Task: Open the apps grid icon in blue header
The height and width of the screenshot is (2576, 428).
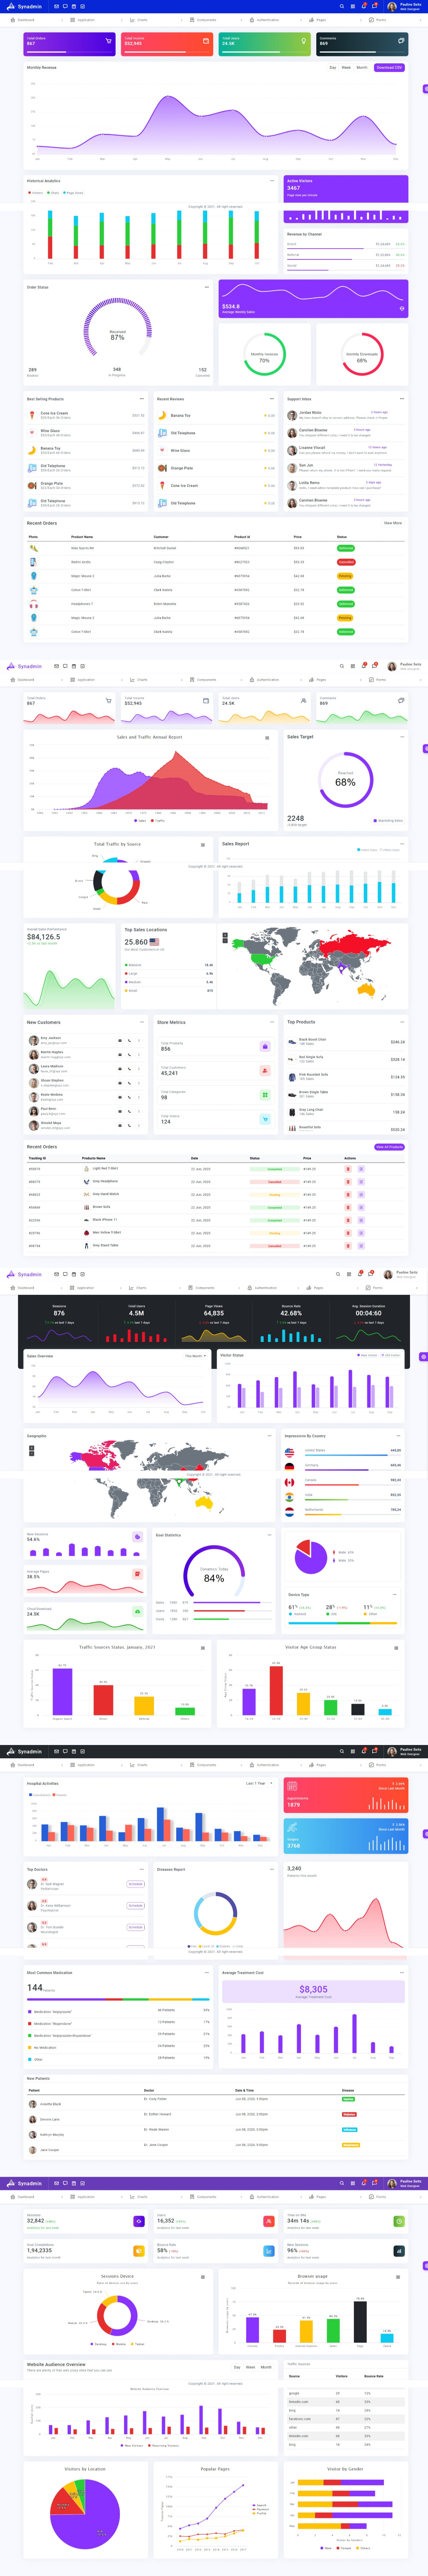Action: click(x=353, y=6)
